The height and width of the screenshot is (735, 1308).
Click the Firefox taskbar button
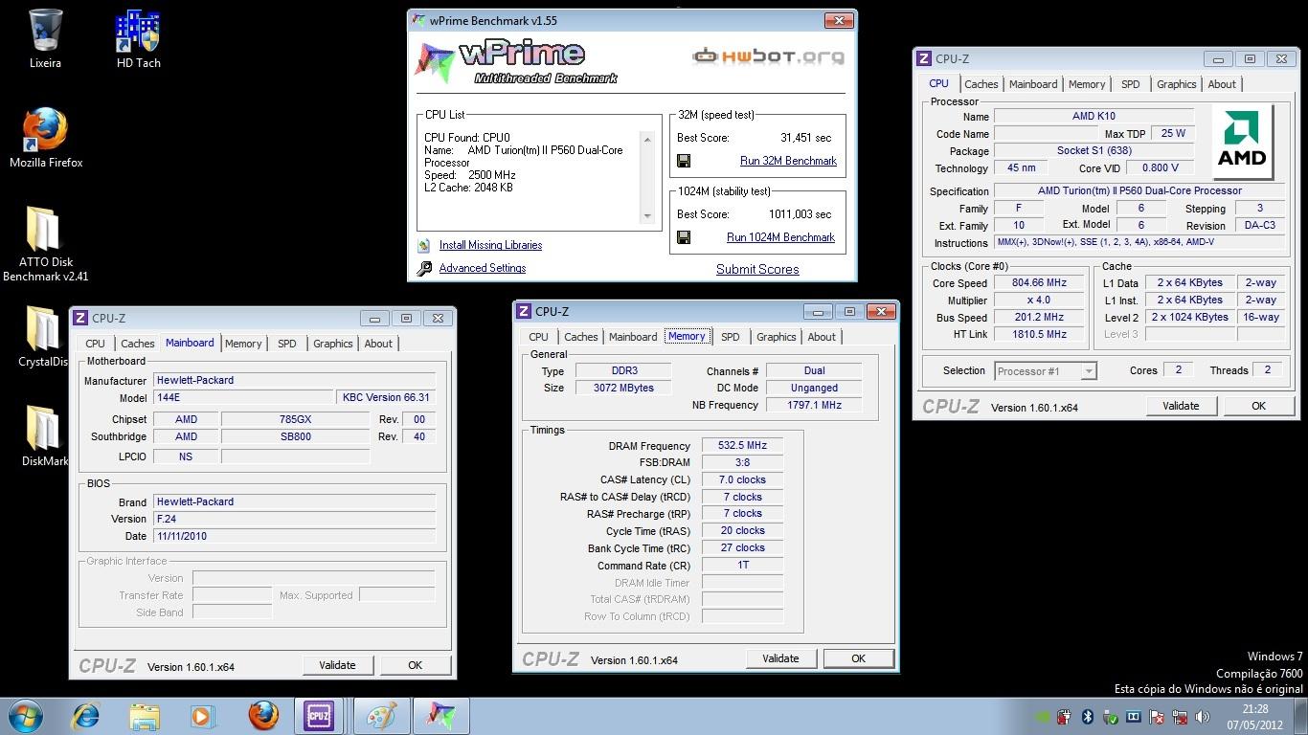pyautogui.click(x=262, y=716)
